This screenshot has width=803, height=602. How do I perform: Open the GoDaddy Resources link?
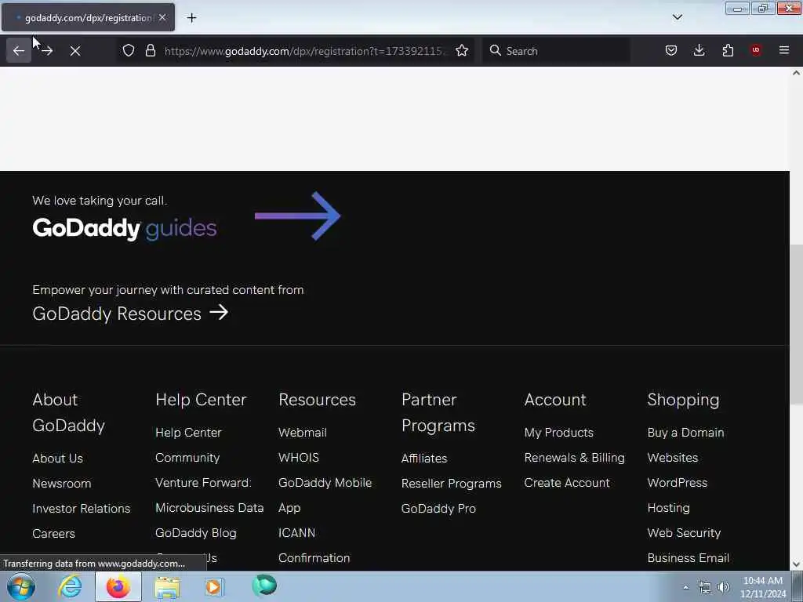click(x=117, y=314)
